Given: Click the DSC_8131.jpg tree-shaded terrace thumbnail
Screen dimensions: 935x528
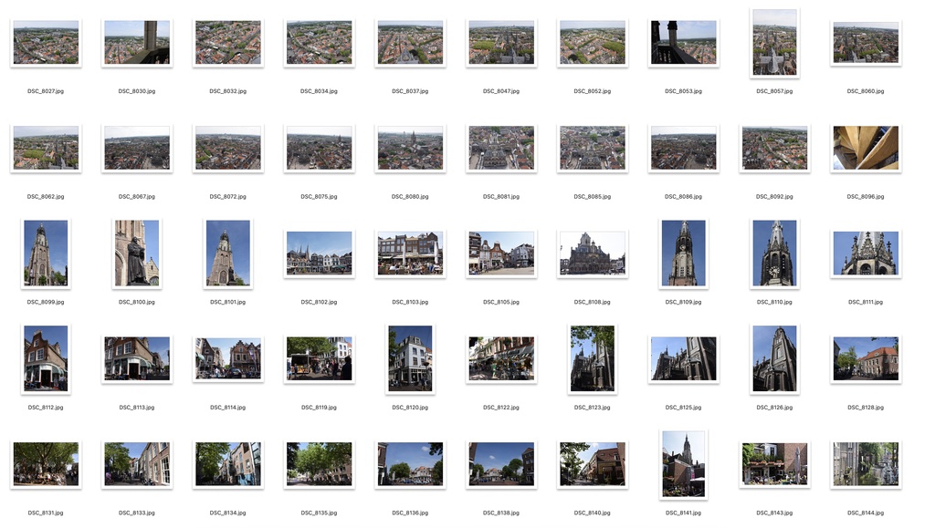Looking at the screenshot, I should click(x=46, y=464).
